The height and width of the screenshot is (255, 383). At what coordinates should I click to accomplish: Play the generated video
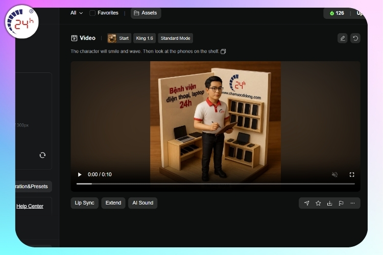80,174
